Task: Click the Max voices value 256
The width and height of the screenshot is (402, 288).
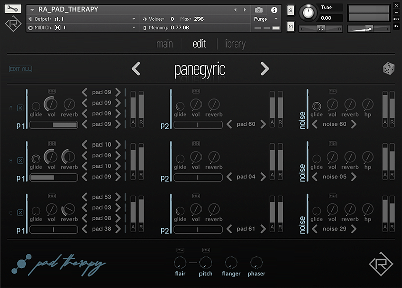Action: [198, 19]
